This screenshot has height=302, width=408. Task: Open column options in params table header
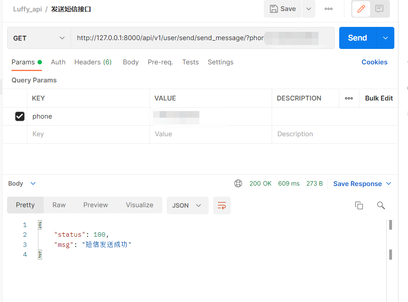tap(349, 98)
